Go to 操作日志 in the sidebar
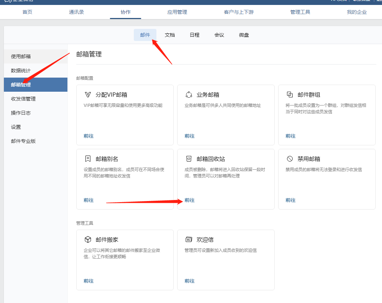Image resolution: width=382 pixels, height=303 pixels. point(21,113)
